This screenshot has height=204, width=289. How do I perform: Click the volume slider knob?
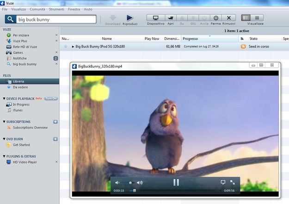pos(130,183)
